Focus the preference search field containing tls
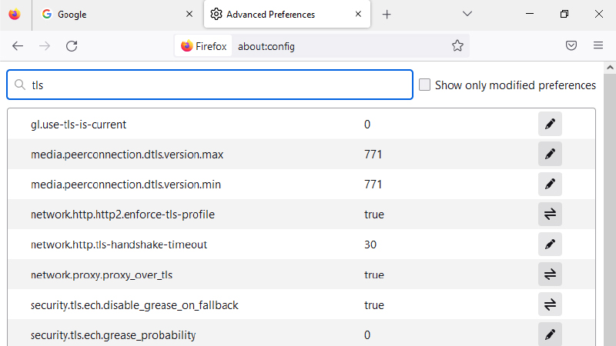Image resolution: width=616 pixels, height=346 pixels. click(x=209, y=85)
